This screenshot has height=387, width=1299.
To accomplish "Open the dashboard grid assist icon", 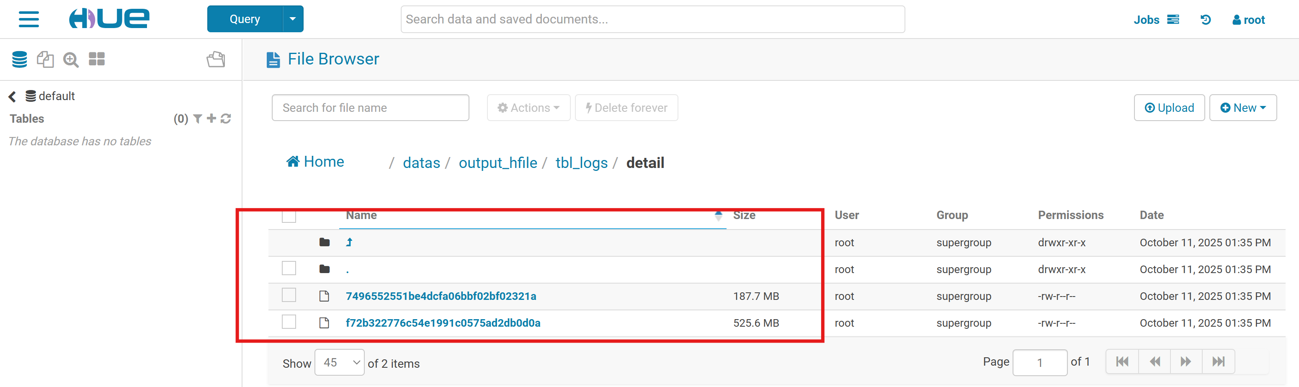I will pyautogui.click(x=97, y=59).
